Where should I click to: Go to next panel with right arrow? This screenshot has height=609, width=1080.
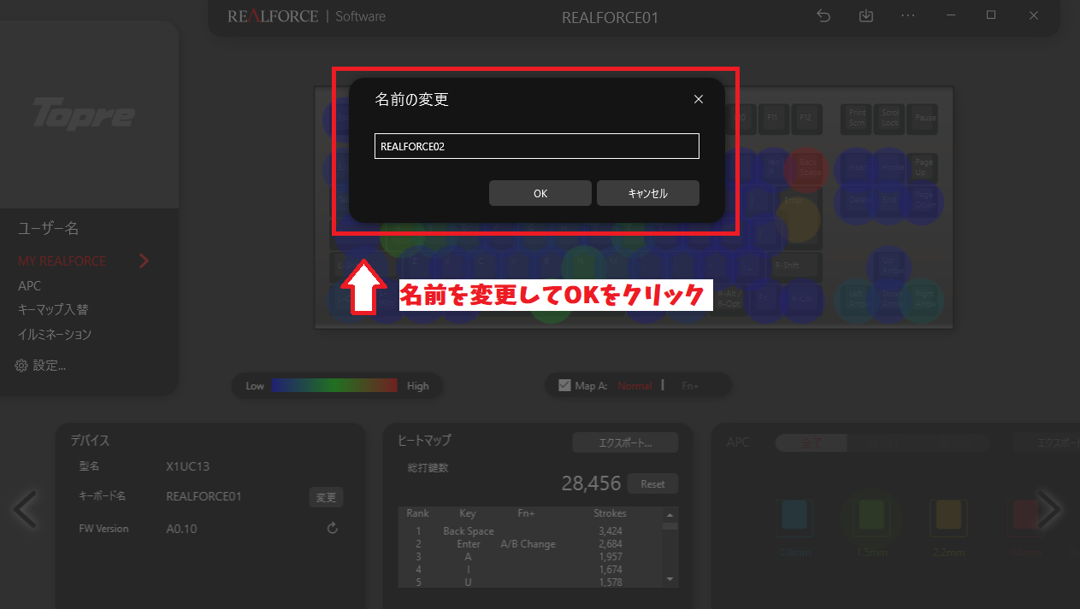[x=1048, y=510]
